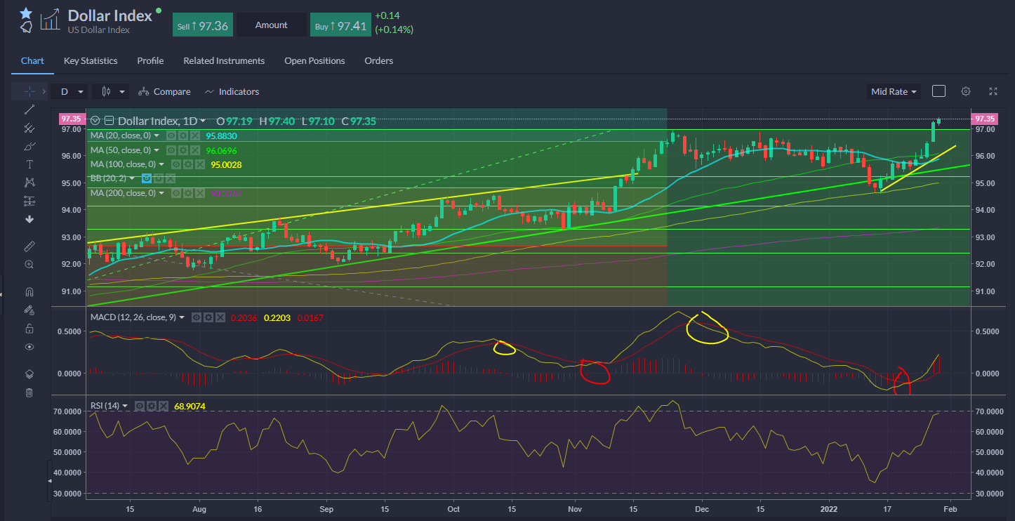The height and width of the screenshot is (521, 1015).
Task: Pick the ruler measure tool
Action: 29,246
